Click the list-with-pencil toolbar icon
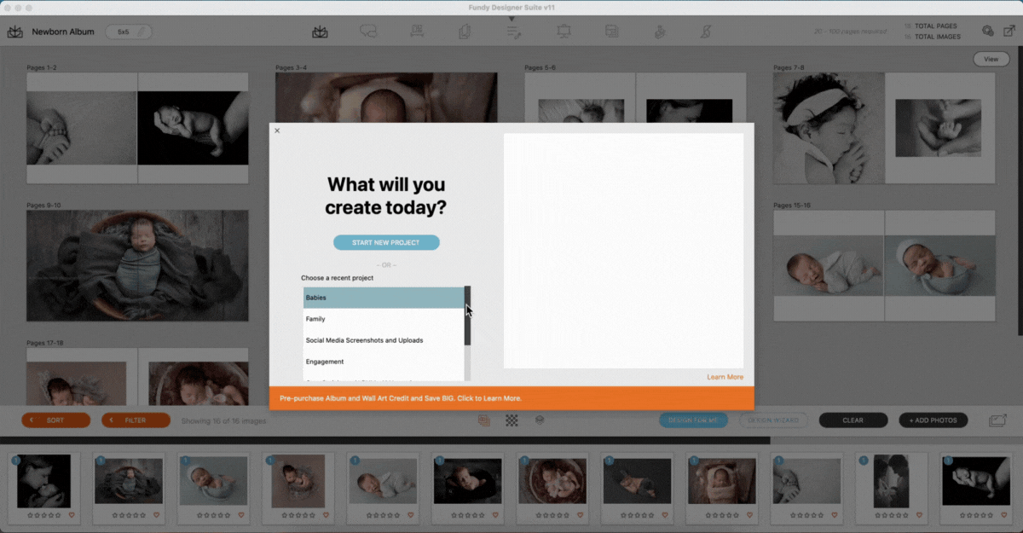Image resolution: width=1023 pixels, height=533 pixels. [x=513, y=32]
